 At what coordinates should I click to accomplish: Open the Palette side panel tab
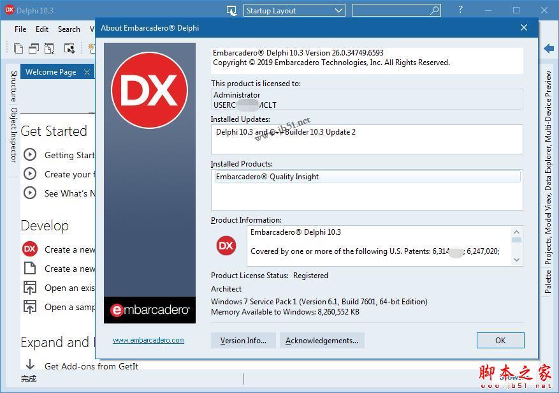coord(548,282)
